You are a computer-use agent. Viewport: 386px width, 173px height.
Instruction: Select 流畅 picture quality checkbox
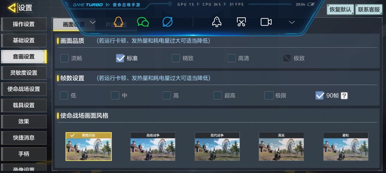pyautogui.click(x=65, y=58)
